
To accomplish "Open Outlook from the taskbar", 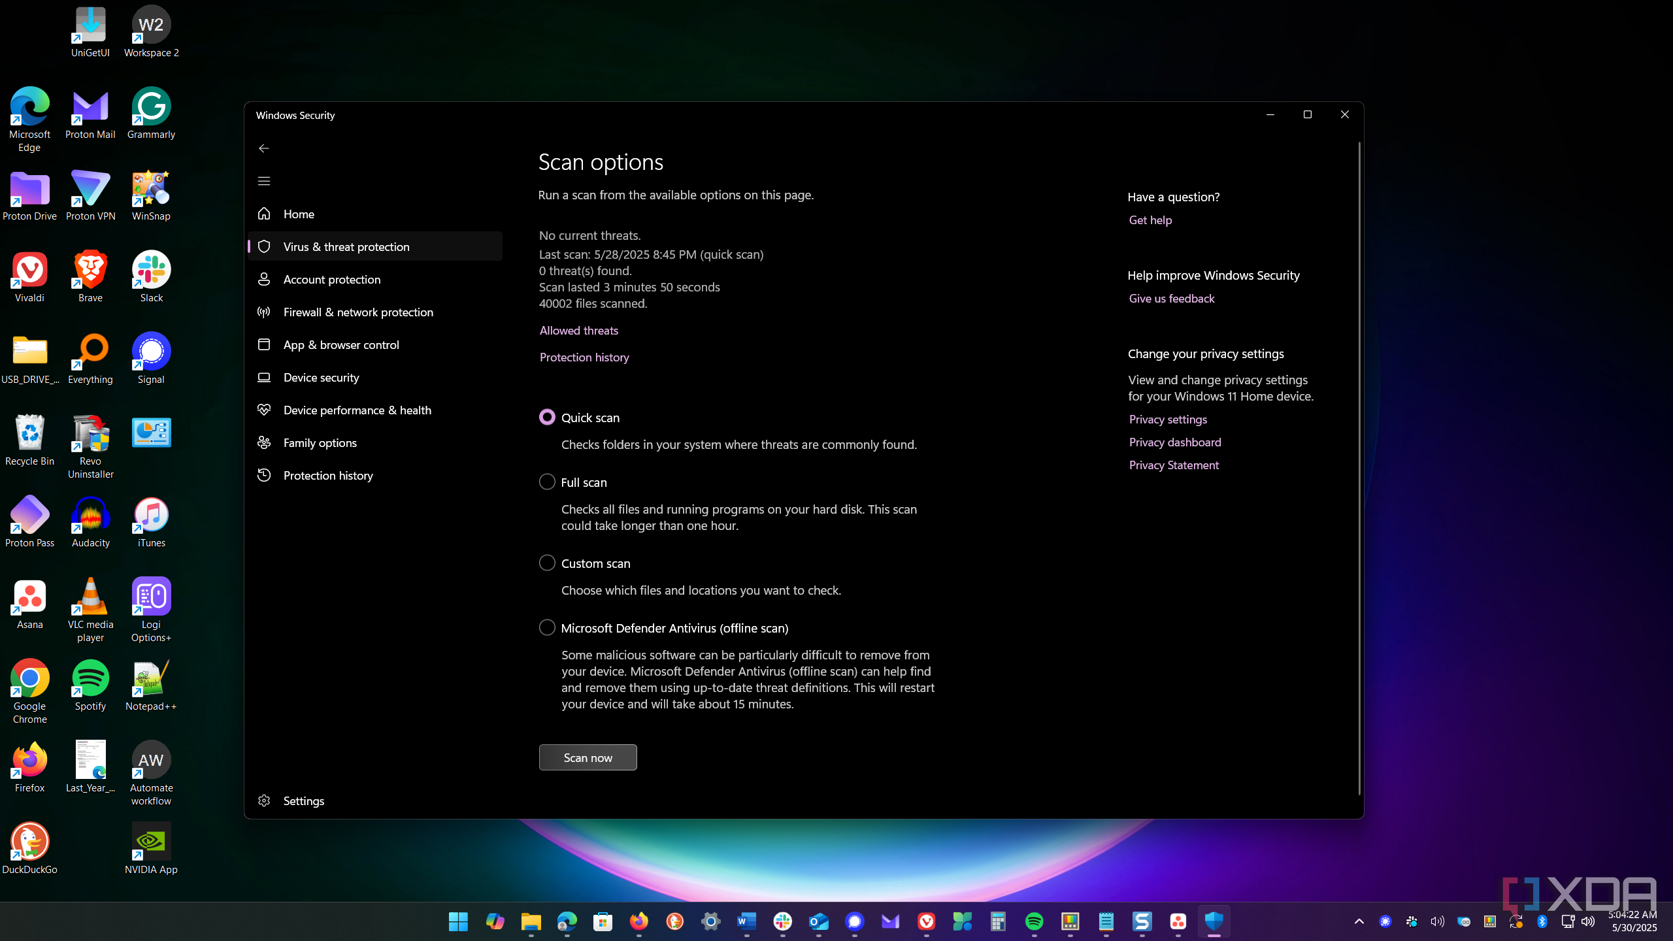I will point(818,921).
